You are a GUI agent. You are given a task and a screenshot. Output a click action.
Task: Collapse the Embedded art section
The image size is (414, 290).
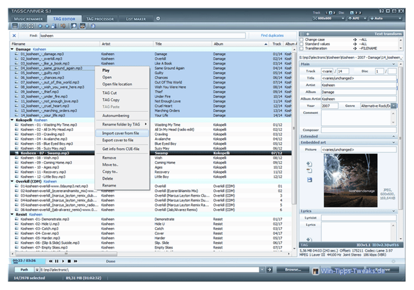pyautogui.click(x=394, y=142)
